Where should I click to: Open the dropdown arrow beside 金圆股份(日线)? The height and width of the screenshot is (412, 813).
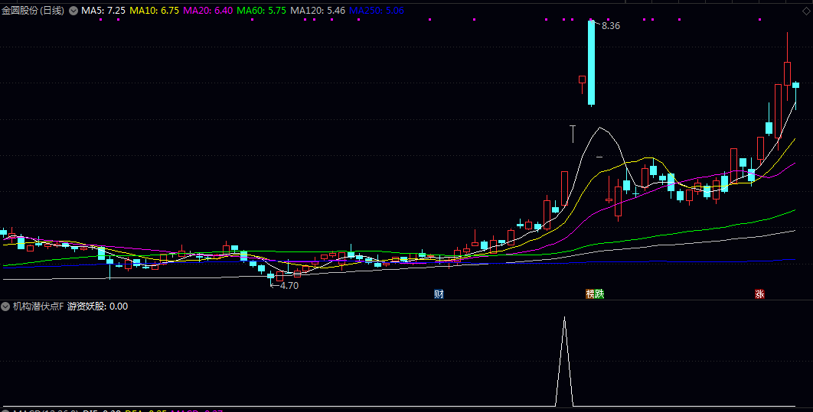point(73,11)
